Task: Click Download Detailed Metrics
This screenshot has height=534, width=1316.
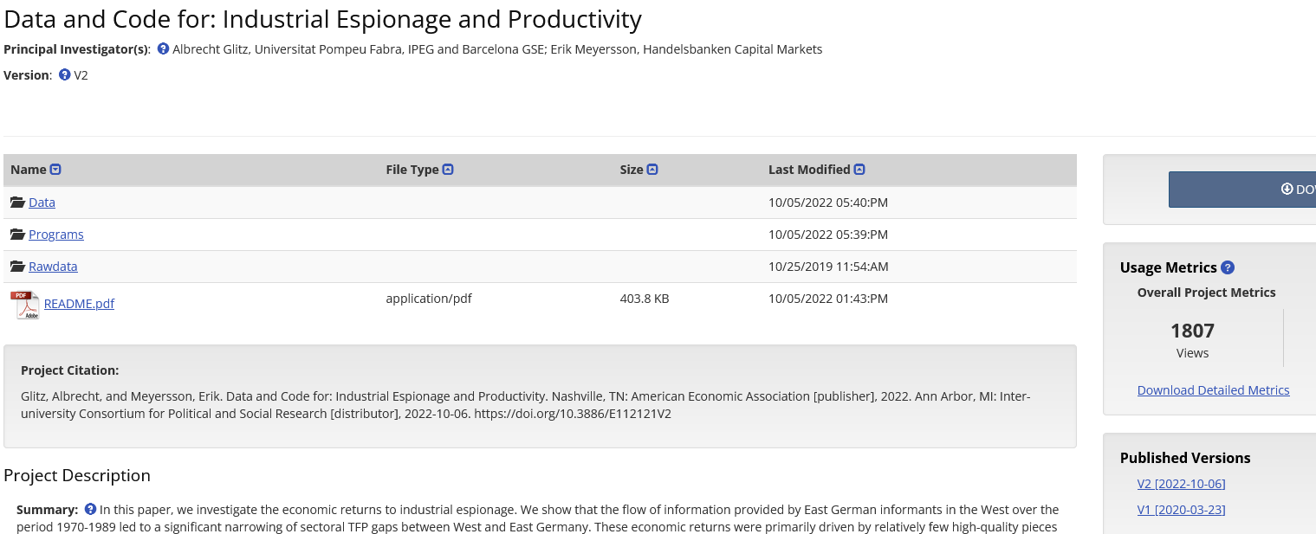Action: tap(1213, 389)
